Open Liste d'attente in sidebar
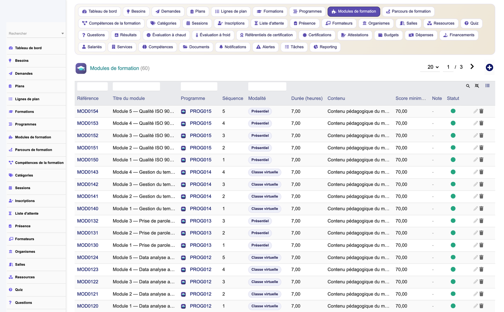 (x=27, y=214)
